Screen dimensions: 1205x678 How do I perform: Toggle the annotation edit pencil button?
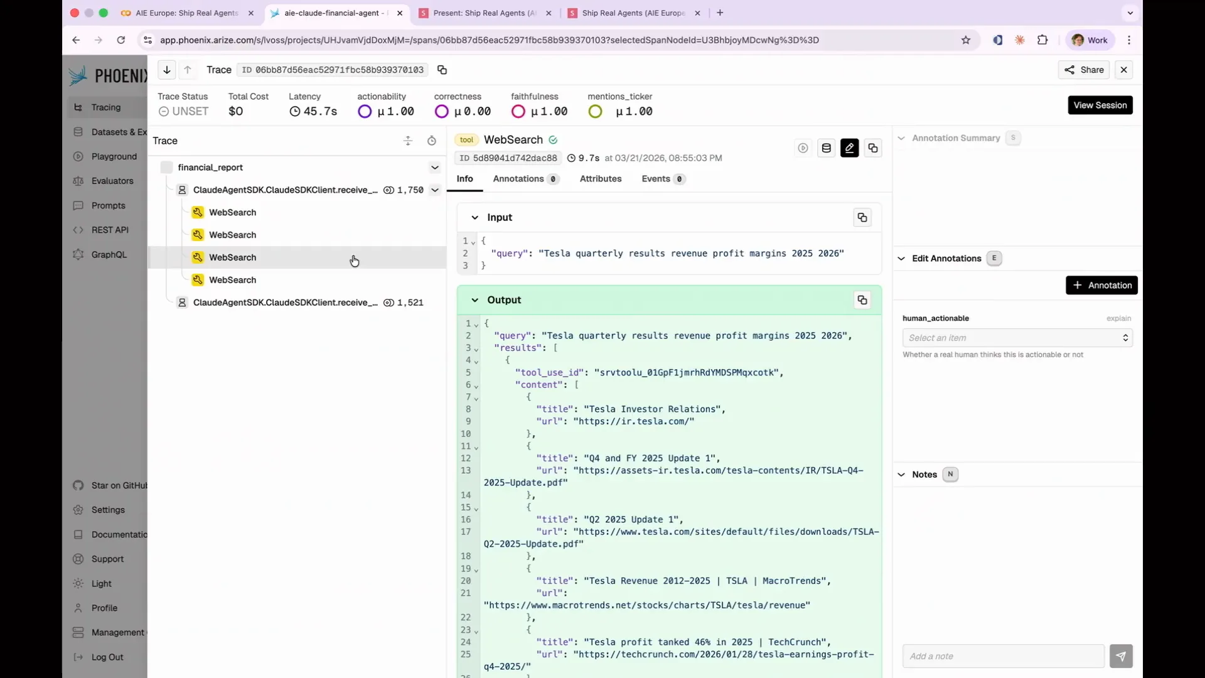850,148
